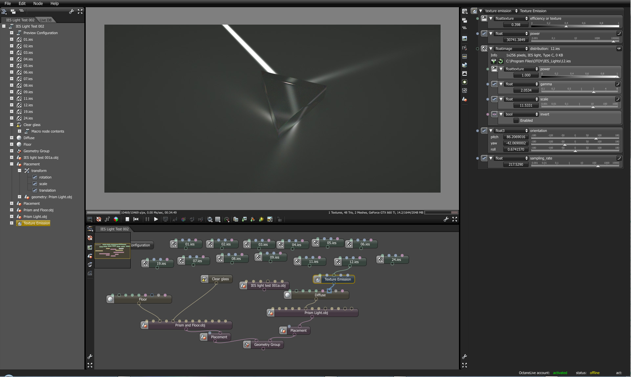Switch to the Live DB tab
The height and width of the screenshot is (377, 631).
[x=45, y=20]
